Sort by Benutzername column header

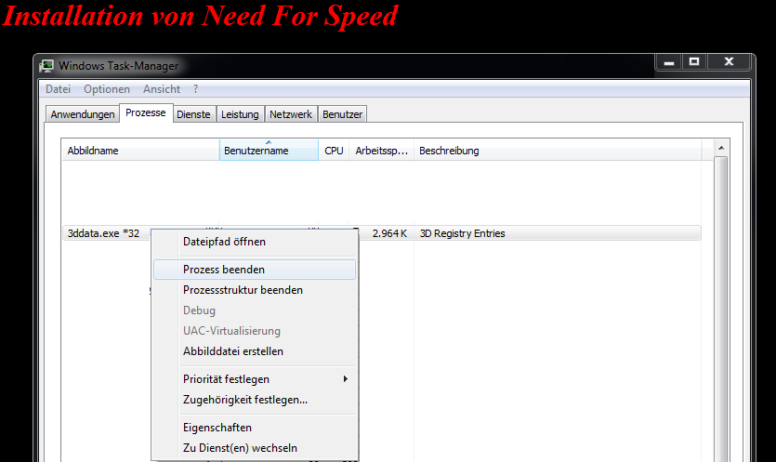[x=268, y=151]
